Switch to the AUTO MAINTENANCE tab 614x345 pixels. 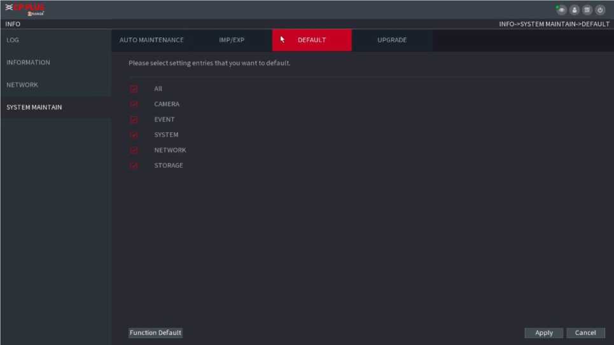(x=151, y=40)
